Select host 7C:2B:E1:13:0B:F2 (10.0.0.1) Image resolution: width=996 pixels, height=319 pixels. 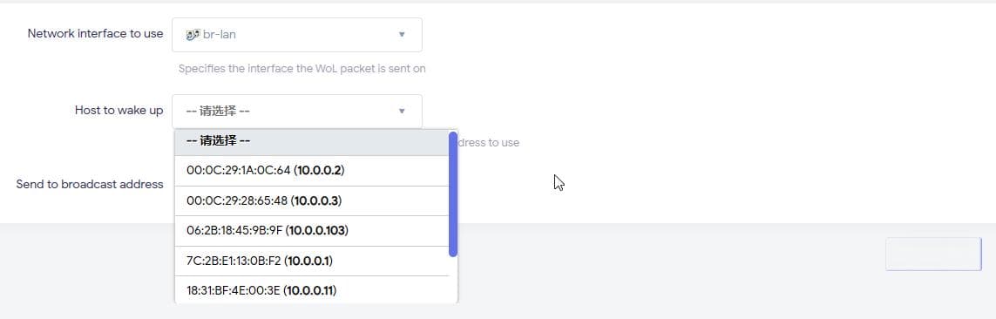click(x=312, y=261)
